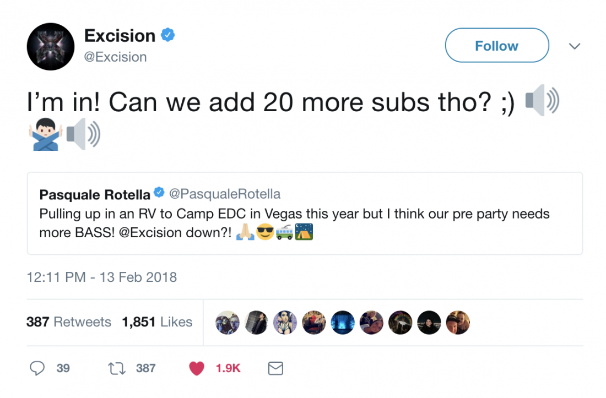The height and width of the screenshot is (398, 606).
Task: Retweet using the retweet arrows icon
Action: tap(117, 368)
